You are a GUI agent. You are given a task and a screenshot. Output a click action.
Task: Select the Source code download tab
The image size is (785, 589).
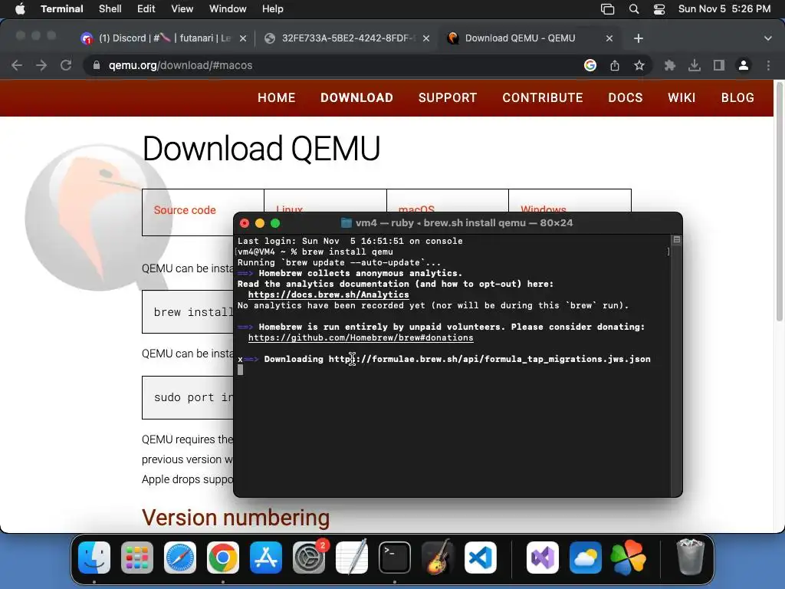[x=202, y=212]
